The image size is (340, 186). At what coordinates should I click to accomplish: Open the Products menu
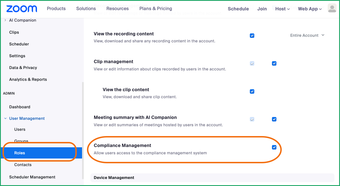tap(56, 8)
